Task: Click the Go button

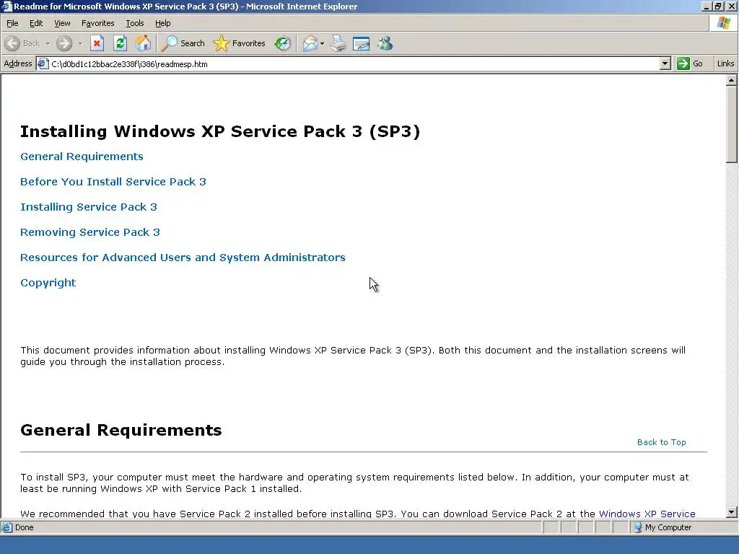Action: 691,63
